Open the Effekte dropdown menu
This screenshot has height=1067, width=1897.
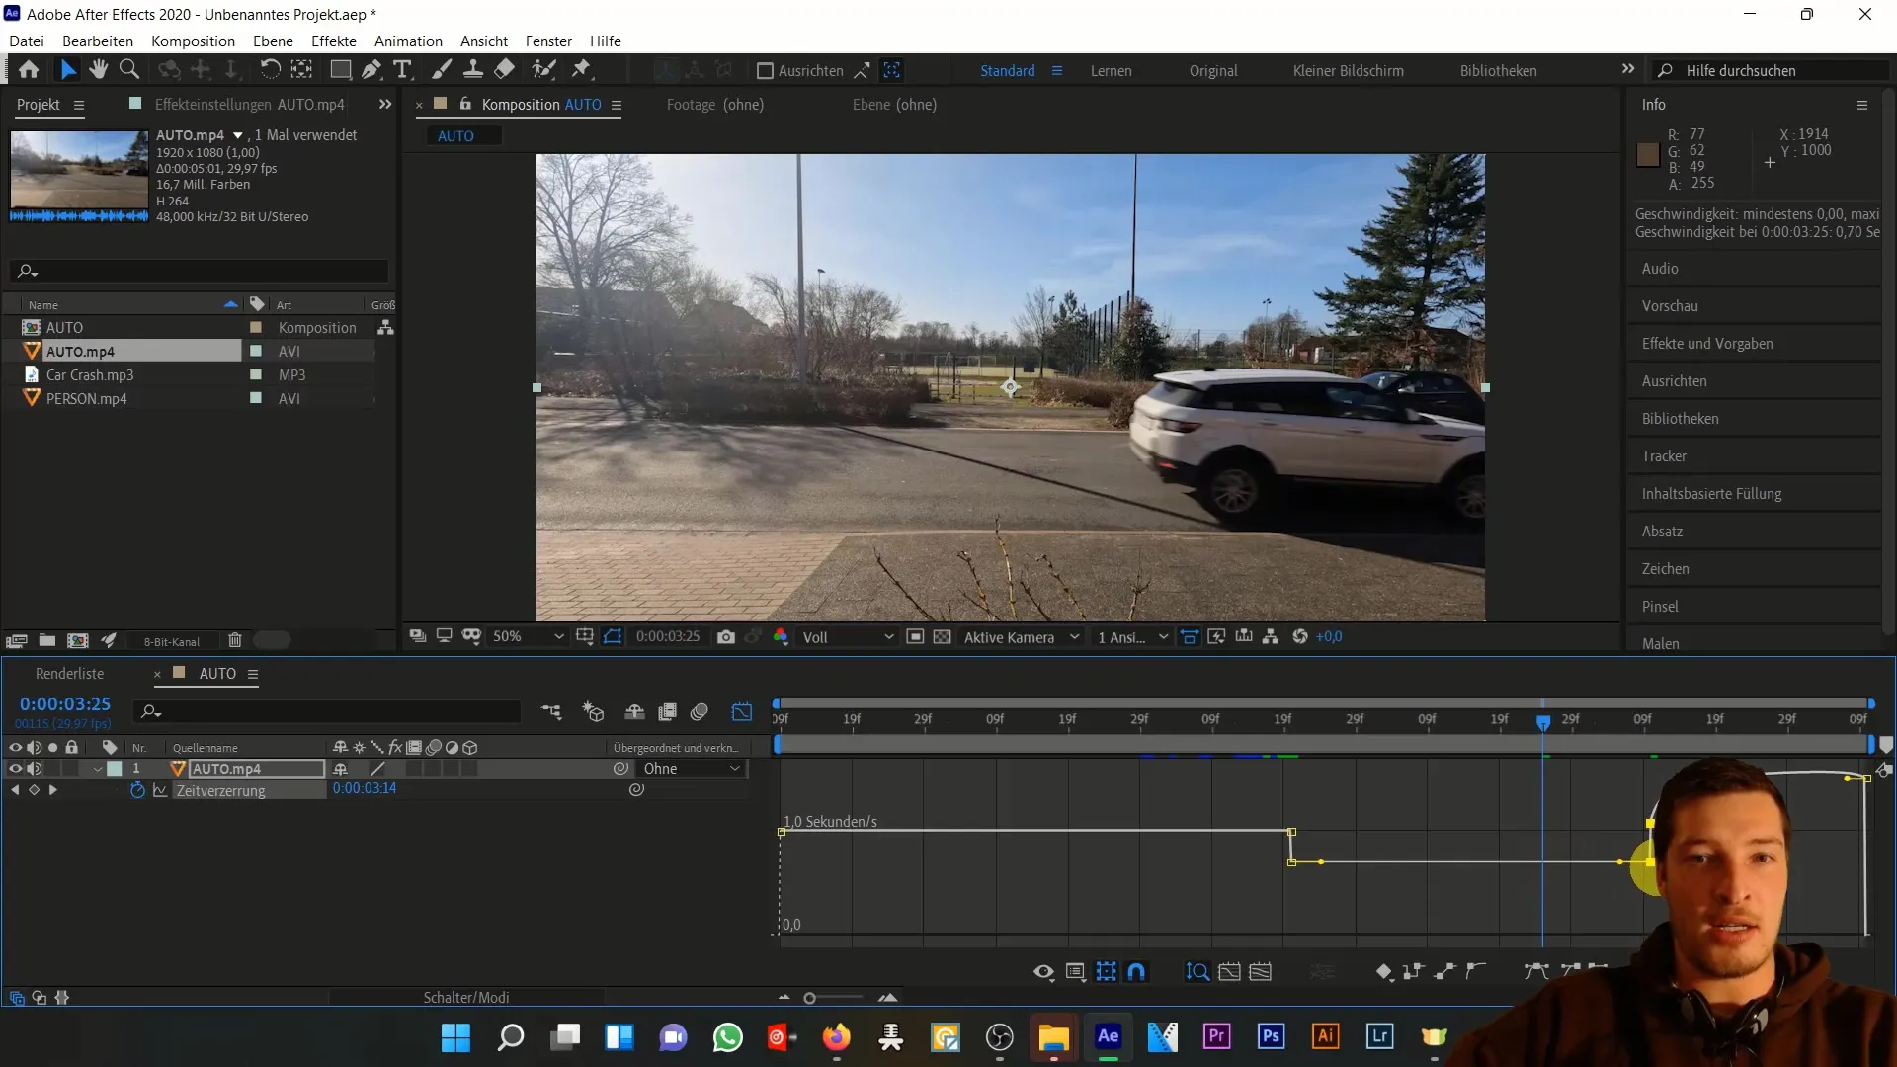(334, 41)
